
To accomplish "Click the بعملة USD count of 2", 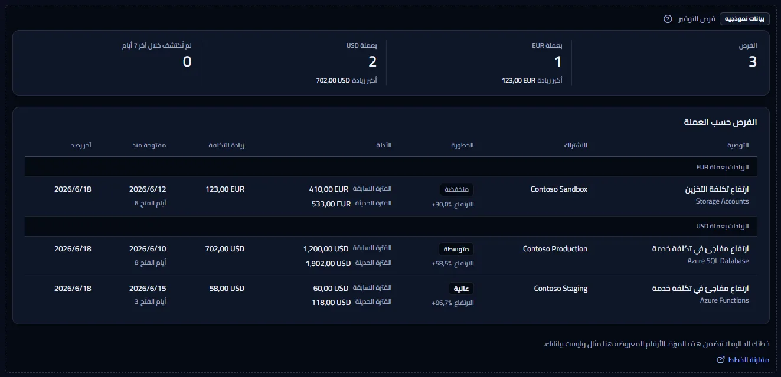I will 372,61.
